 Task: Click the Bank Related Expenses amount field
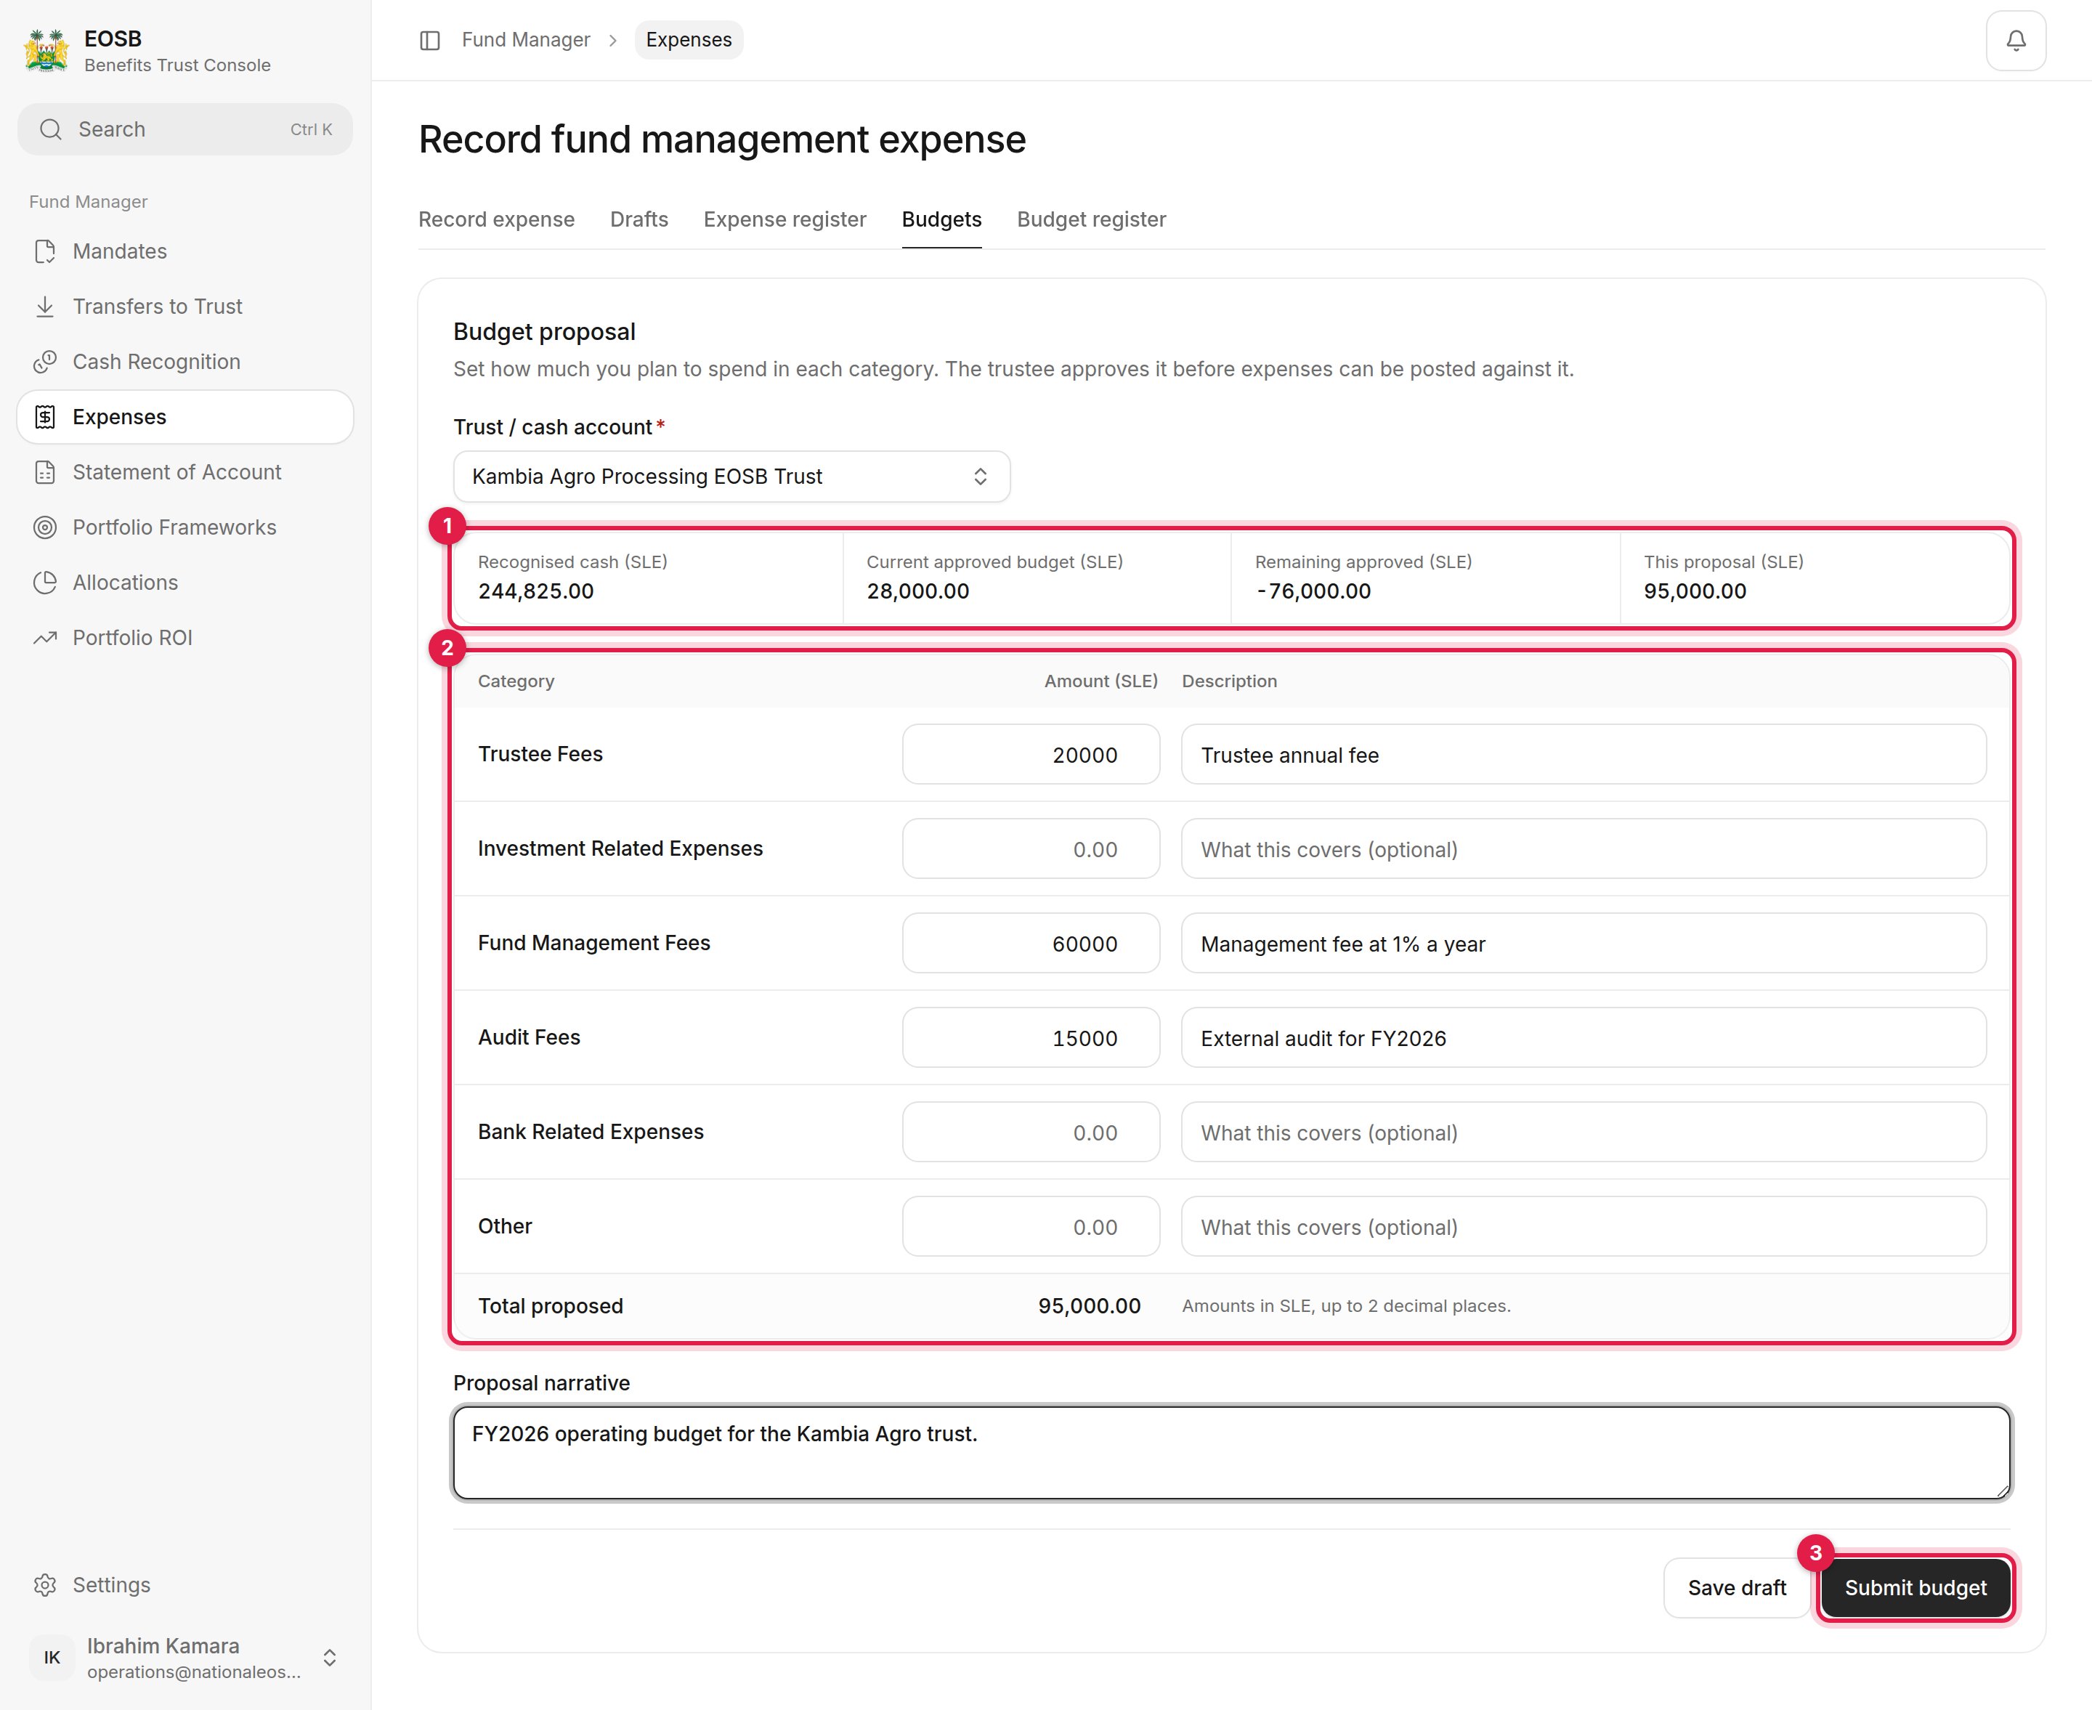pos(1030,1132)
